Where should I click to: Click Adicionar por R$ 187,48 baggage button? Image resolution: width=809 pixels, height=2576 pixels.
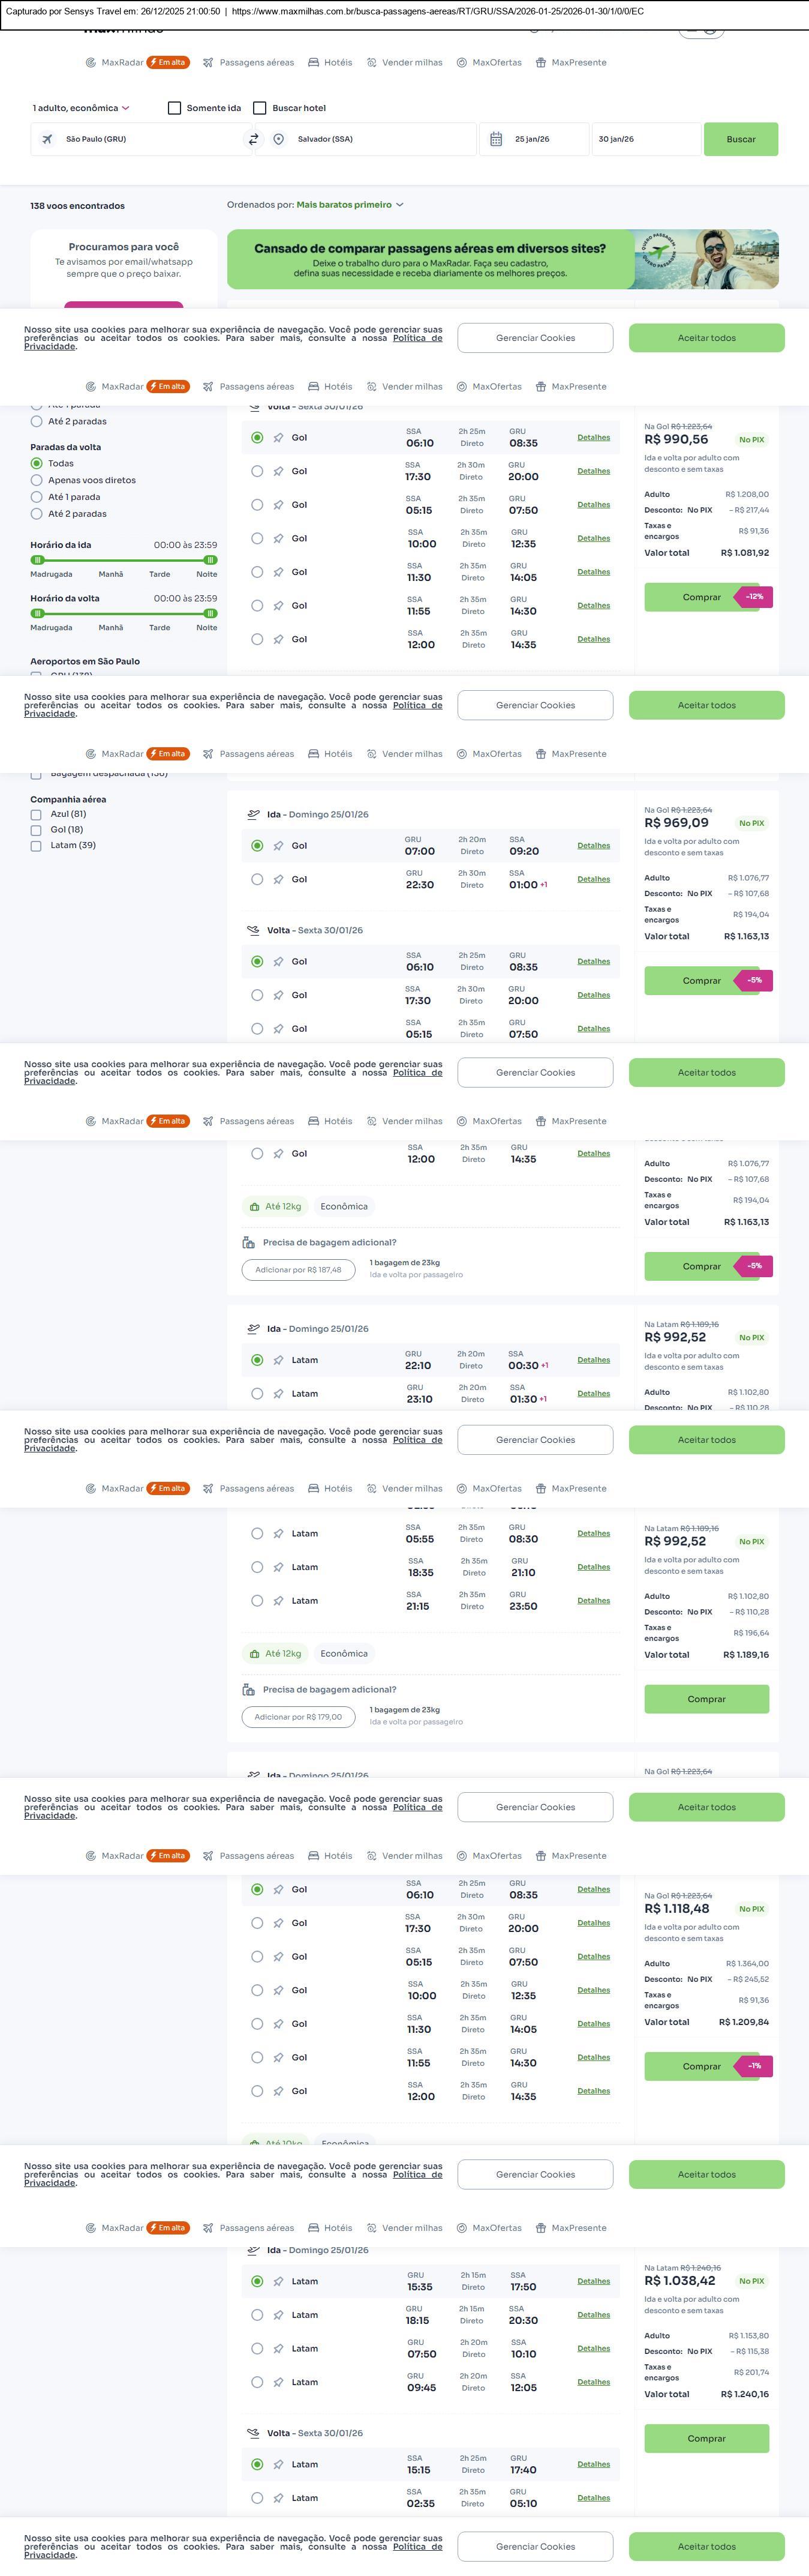pyautogui.click(x=297, y=1270)
